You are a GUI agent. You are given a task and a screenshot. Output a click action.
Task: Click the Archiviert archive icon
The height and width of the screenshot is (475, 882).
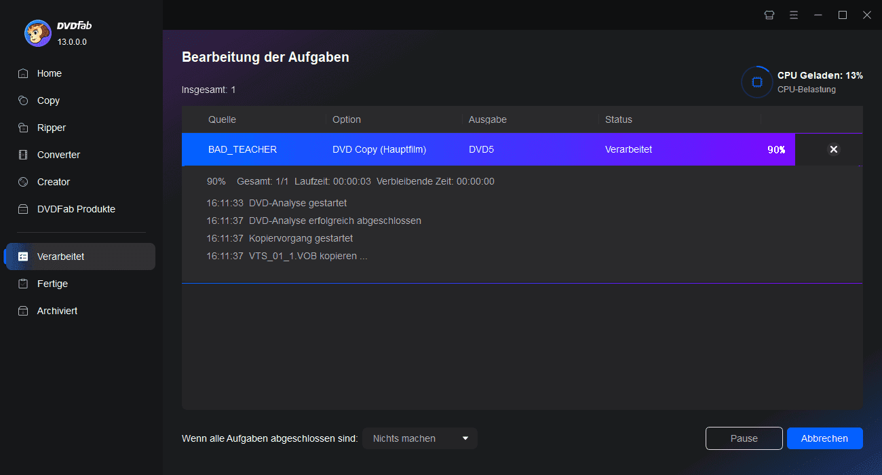click(24, 311)
